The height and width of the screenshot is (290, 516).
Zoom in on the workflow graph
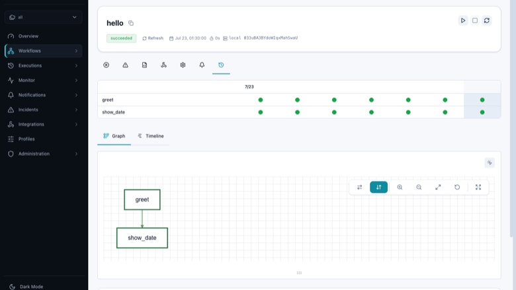(x=400, y=187)
